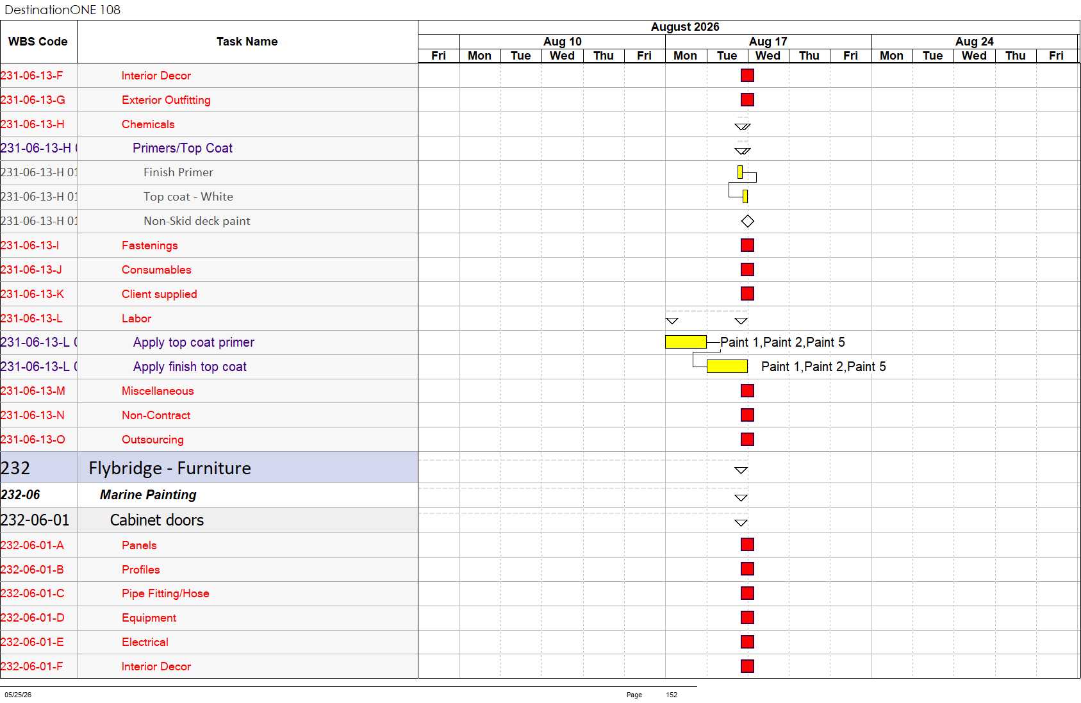Image resolution: width=1081 pixels, height=703 pixels.
Task: Select task name Cabinet doors
Action: point(157,520)
